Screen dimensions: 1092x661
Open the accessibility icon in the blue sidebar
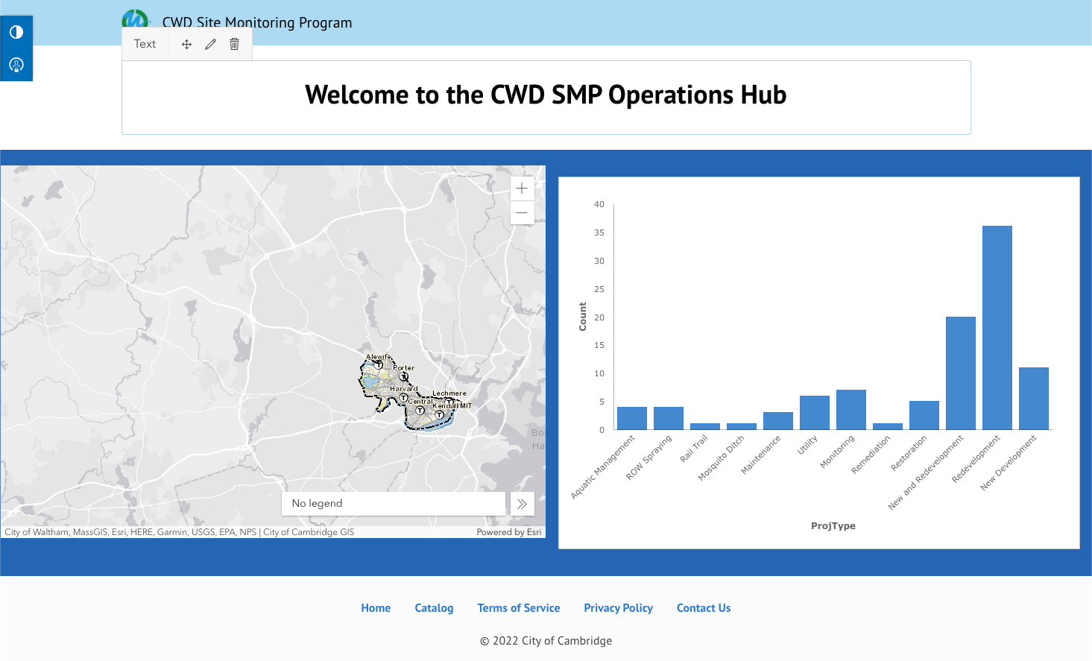pos(16,65)
